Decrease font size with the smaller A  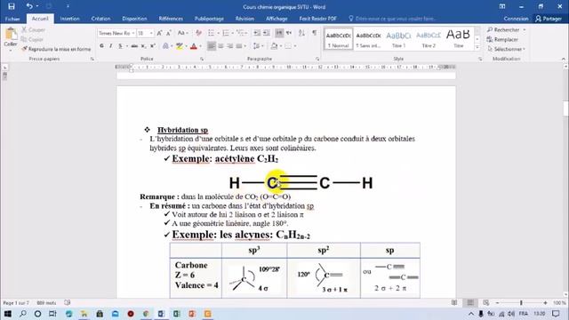(168, 33)
